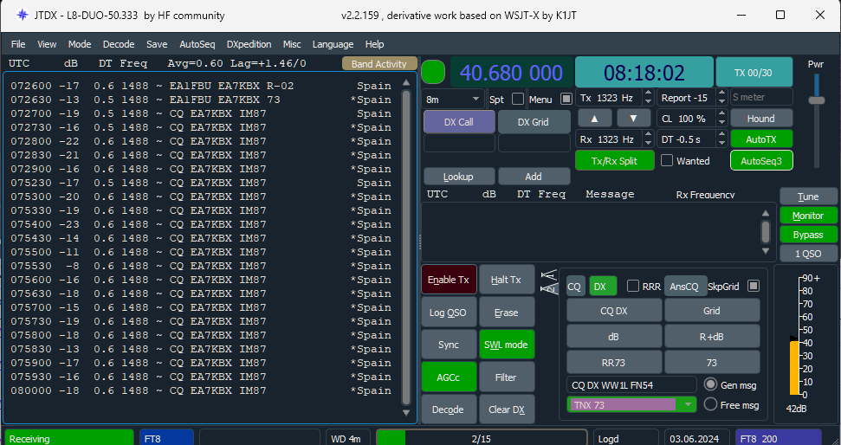The image size is (841, 445).
Task: Click the up-triangle frequency shift button
Action: pos(594,118)
